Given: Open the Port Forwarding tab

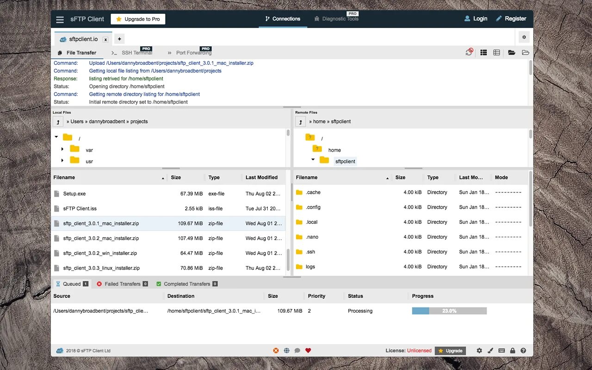Looking at the screenshot, I should (x=189, y=53).
